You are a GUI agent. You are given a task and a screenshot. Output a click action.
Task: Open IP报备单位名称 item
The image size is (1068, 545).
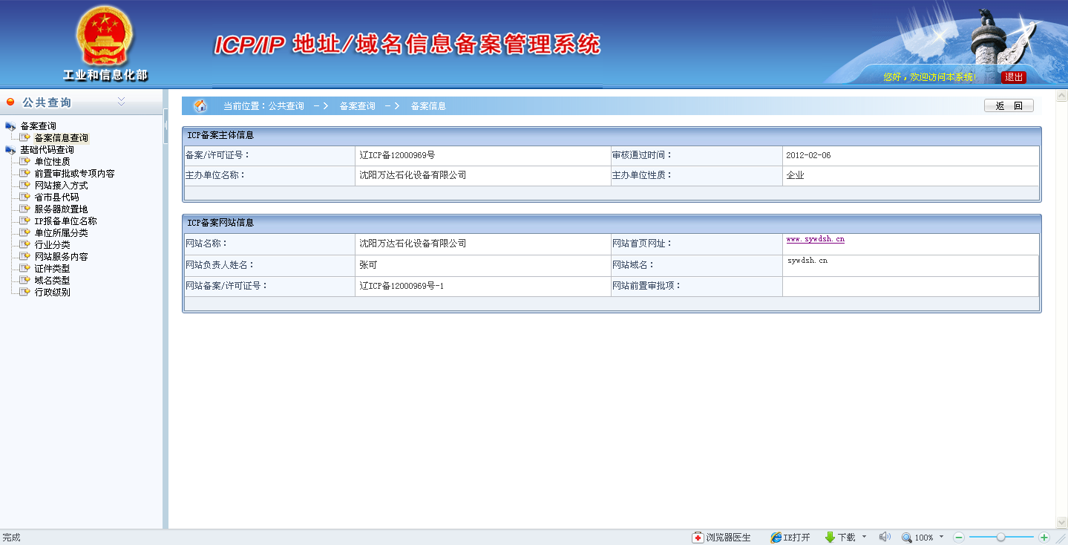[65, 221]
